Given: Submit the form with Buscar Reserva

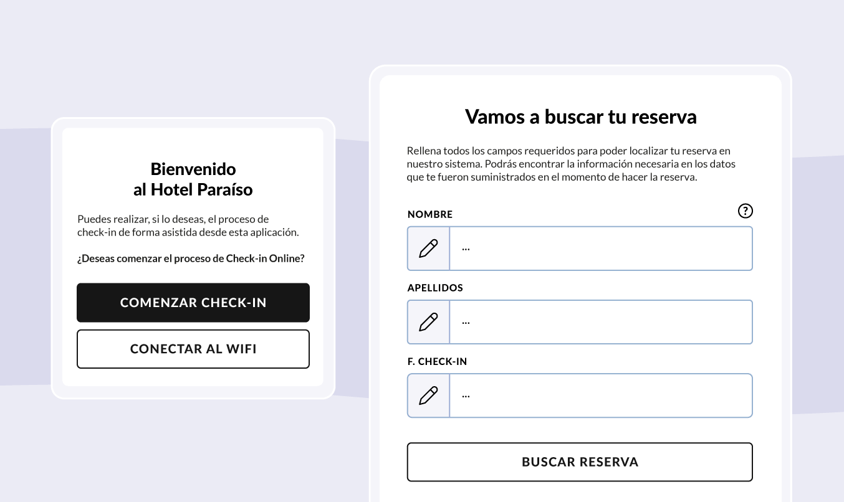Looking at the screenshot, I should pos(580,462).
